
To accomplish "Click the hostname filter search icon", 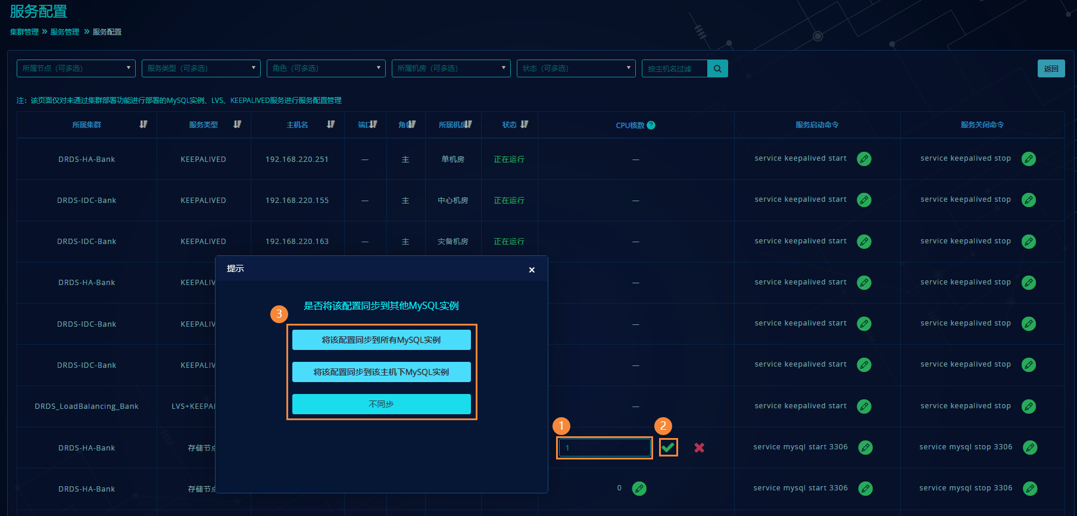I will coord(717,68).
